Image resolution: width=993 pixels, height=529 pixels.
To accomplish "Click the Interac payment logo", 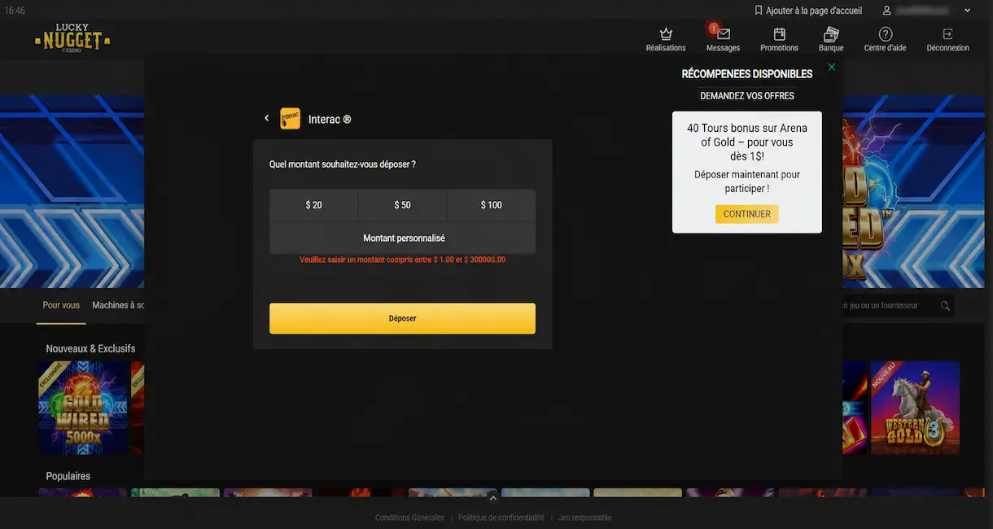I will tap(290, 119).
